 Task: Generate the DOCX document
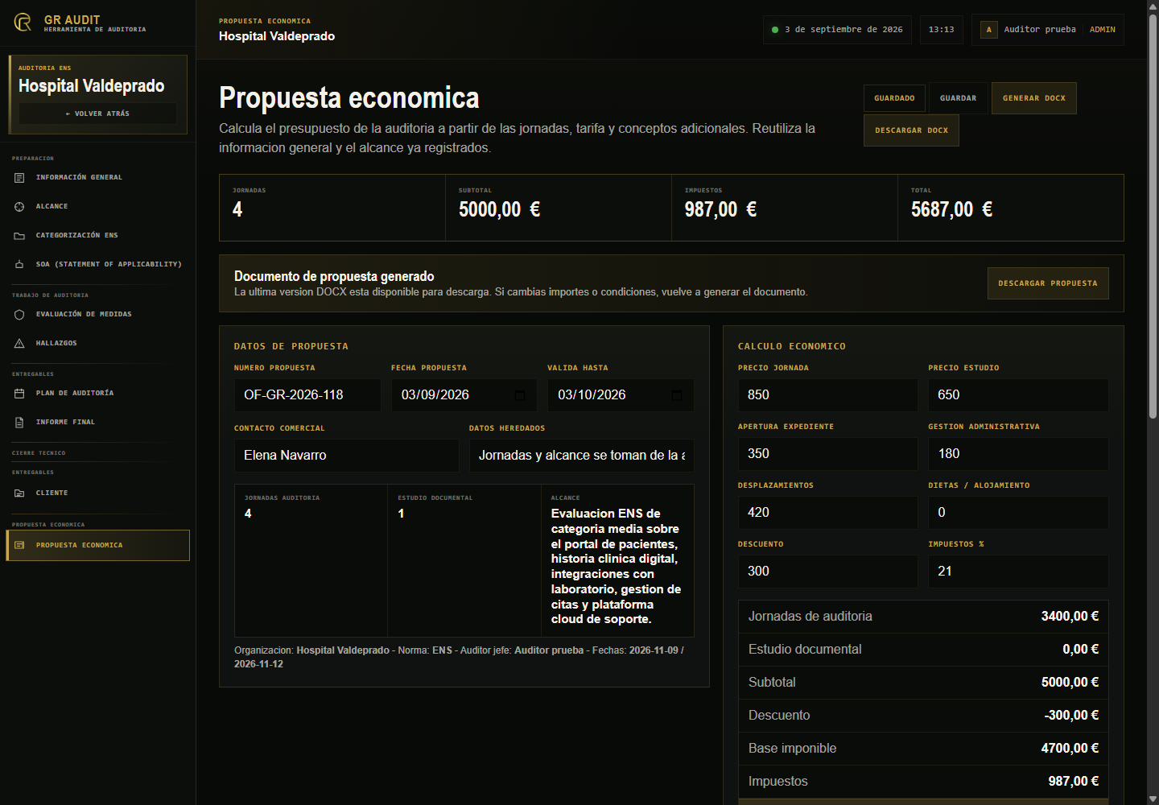point(1034,98)
